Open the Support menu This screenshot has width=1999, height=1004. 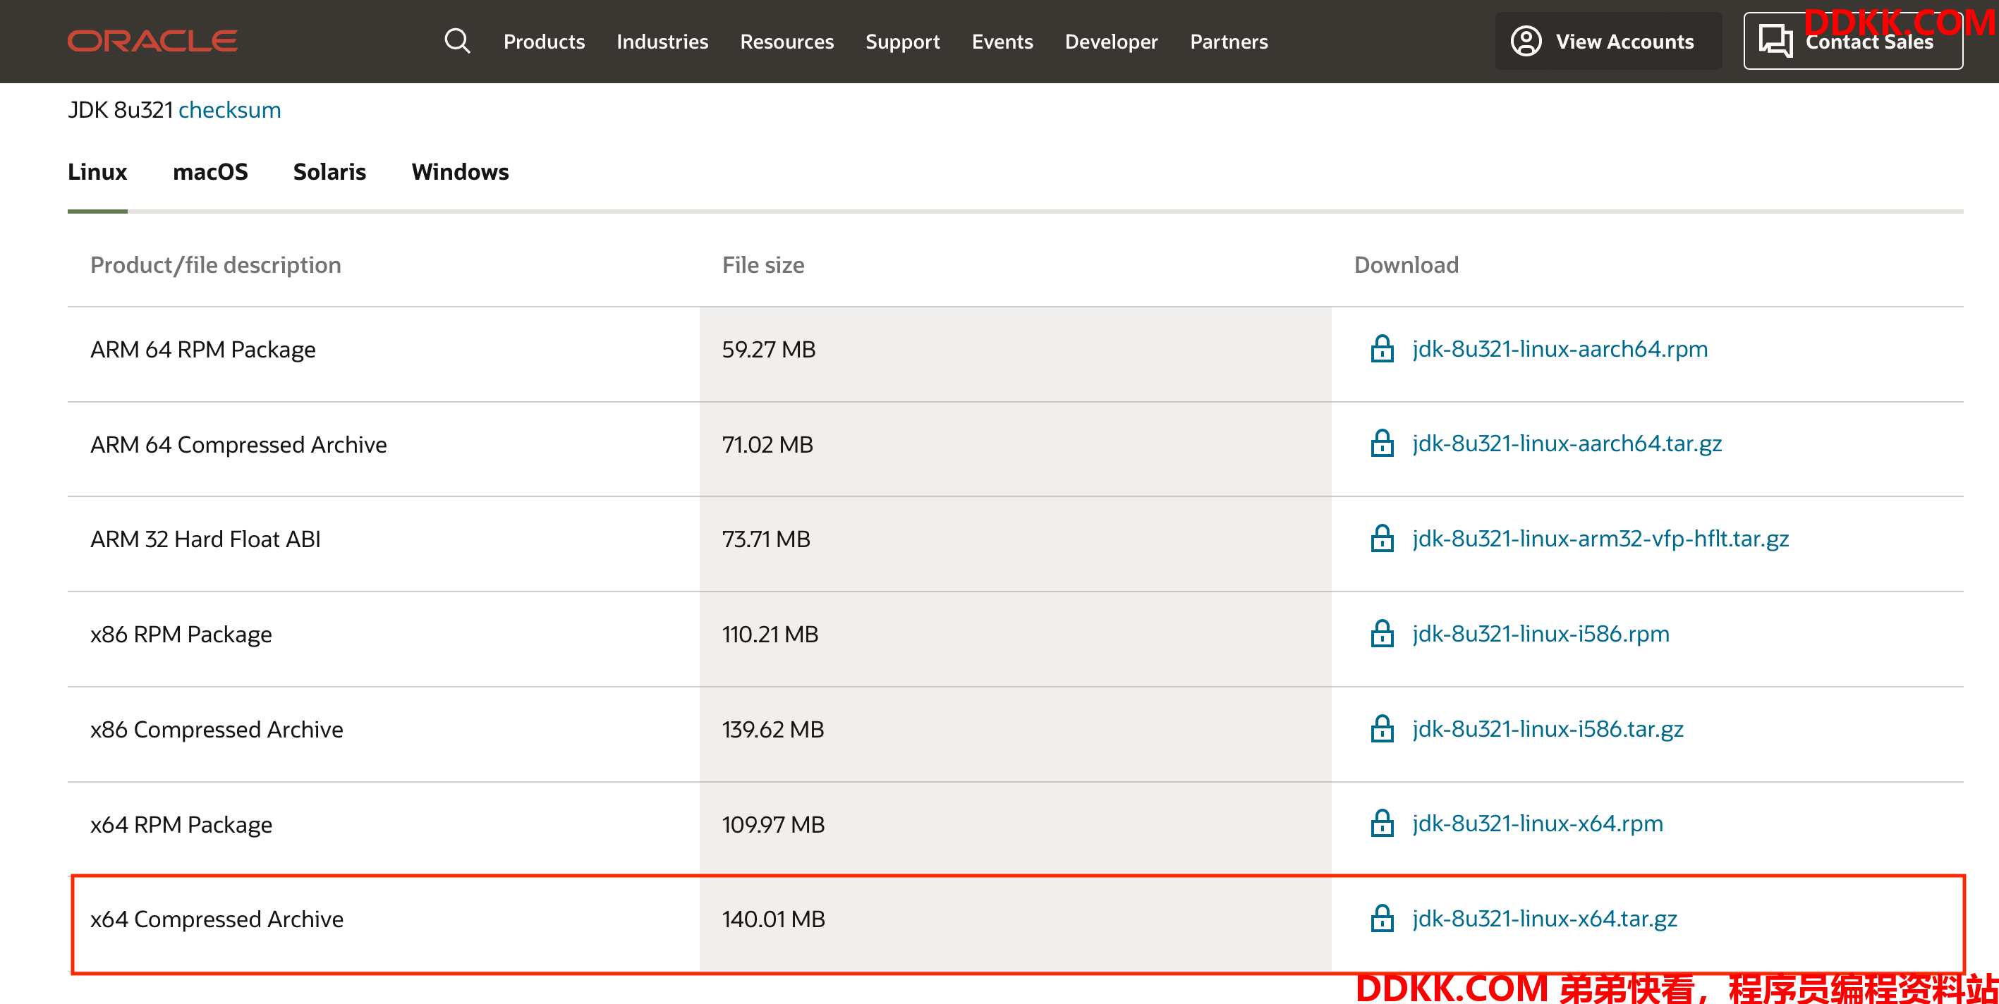[902, 41]
